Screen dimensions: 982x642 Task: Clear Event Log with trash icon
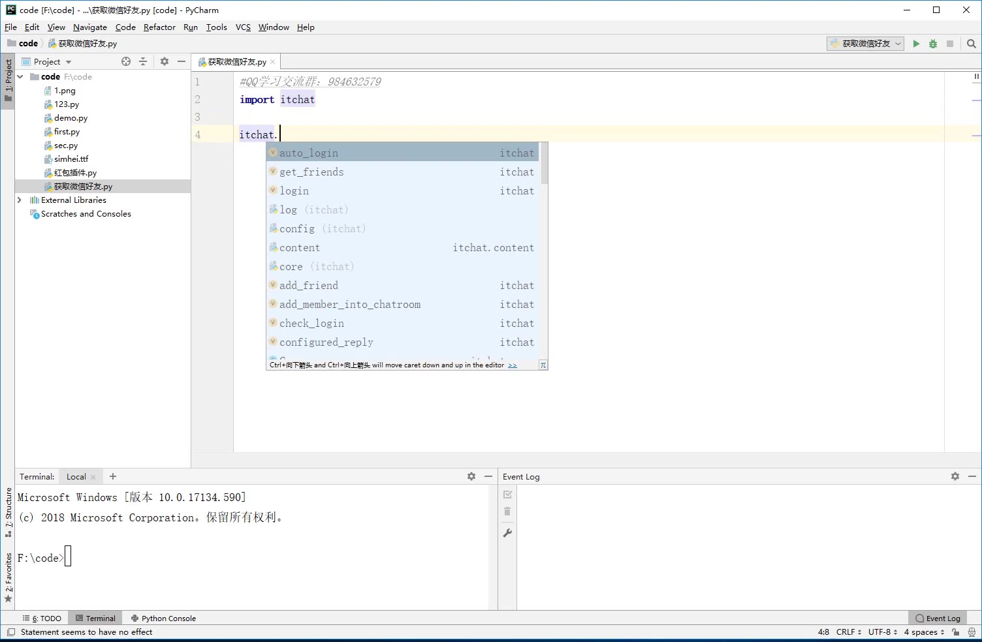pos(507,512)
